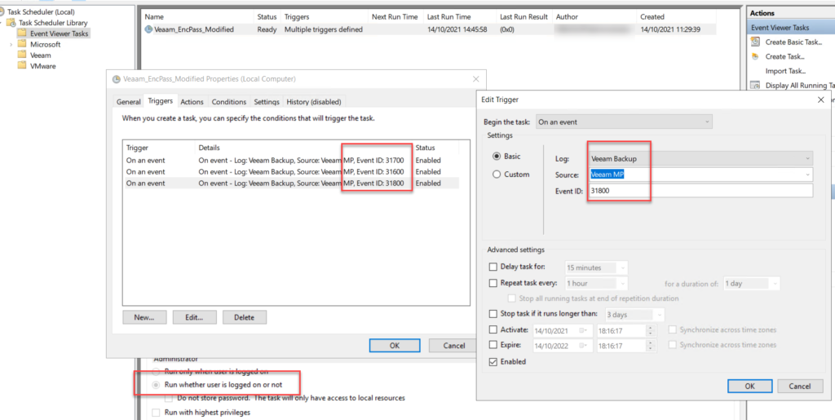Click the Import Task... action link
The height and width of the screenshot is (420, 835).
785,71
